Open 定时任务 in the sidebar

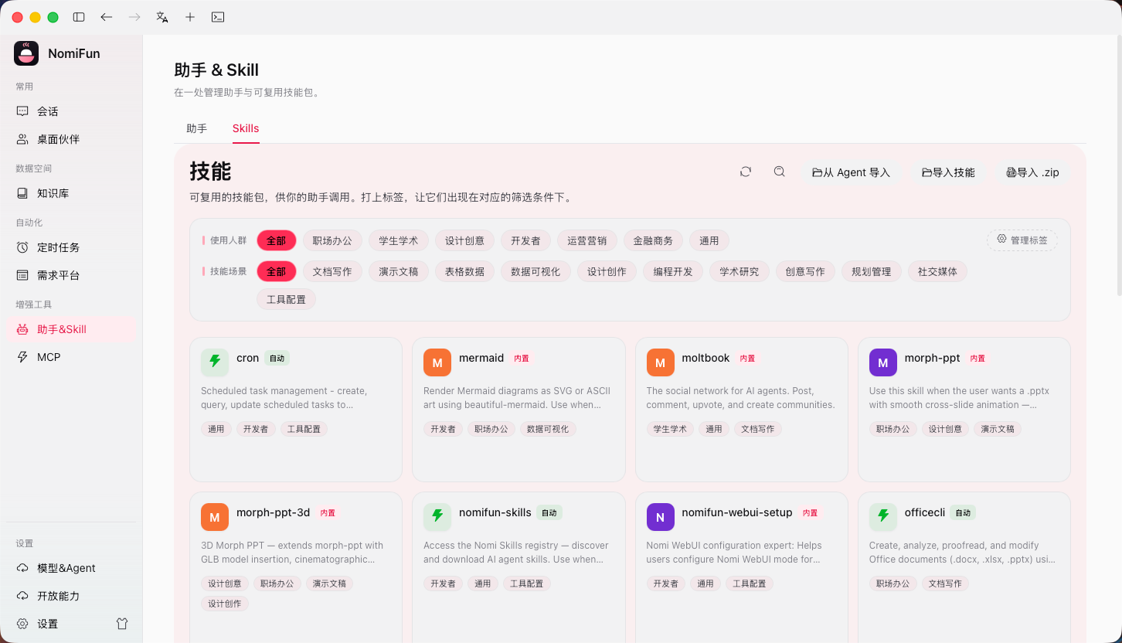pos(71,247)
